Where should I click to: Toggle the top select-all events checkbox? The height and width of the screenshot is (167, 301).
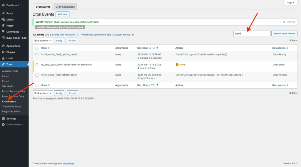[37, 48]
